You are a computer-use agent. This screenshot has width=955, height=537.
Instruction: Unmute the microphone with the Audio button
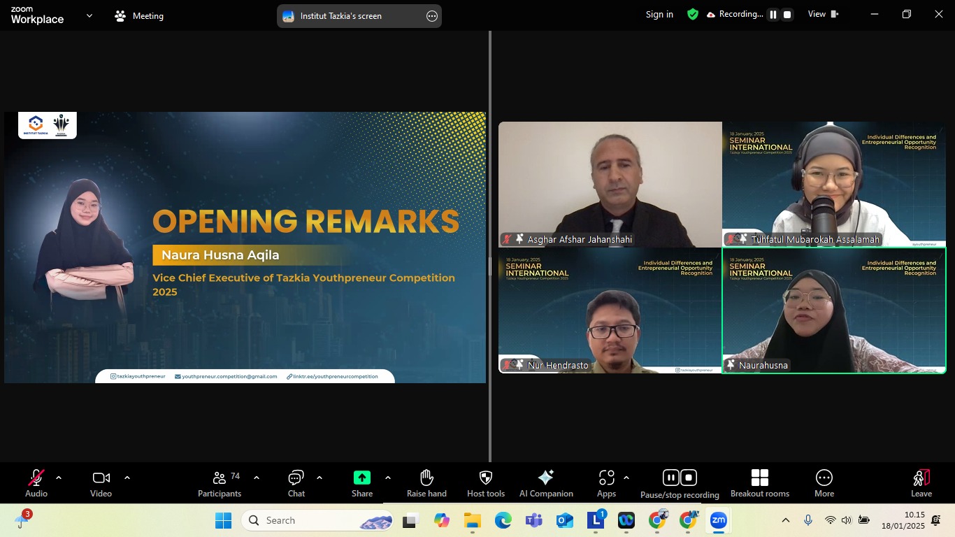36,483
